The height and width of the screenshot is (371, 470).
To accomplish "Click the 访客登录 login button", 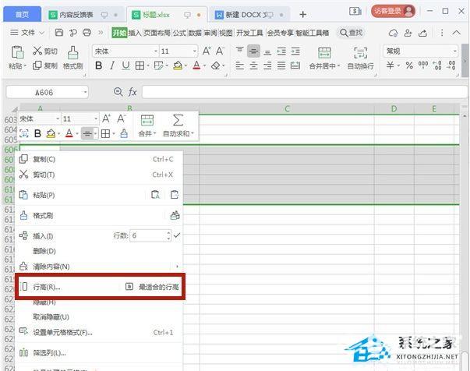I will coord(393,12).
